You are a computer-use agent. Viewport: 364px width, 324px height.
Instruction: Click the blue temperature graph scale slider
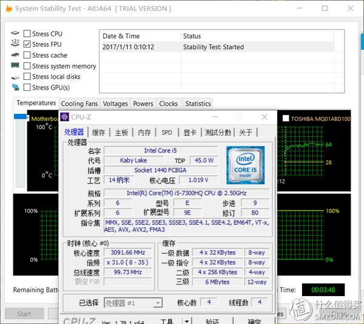tap(21, 116)
